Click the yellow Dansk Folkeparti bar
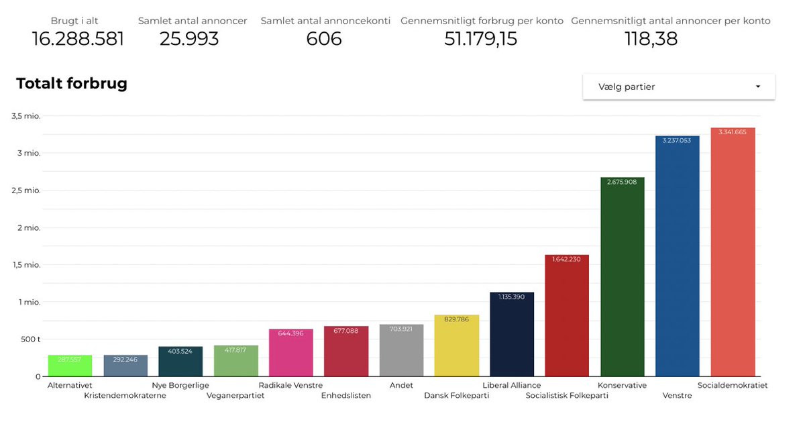 click(457, 345)
